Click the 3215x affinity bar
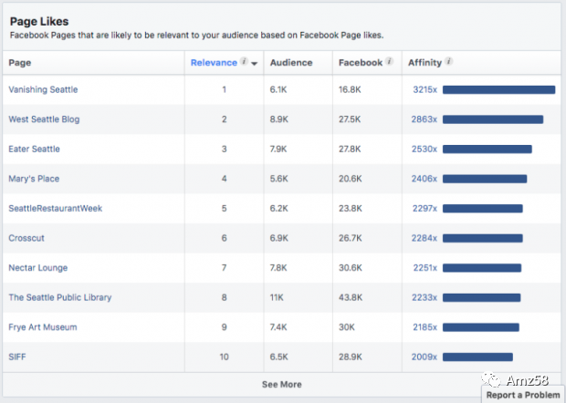The height and width of the screenshot is (403, 566). pos(498,89)
